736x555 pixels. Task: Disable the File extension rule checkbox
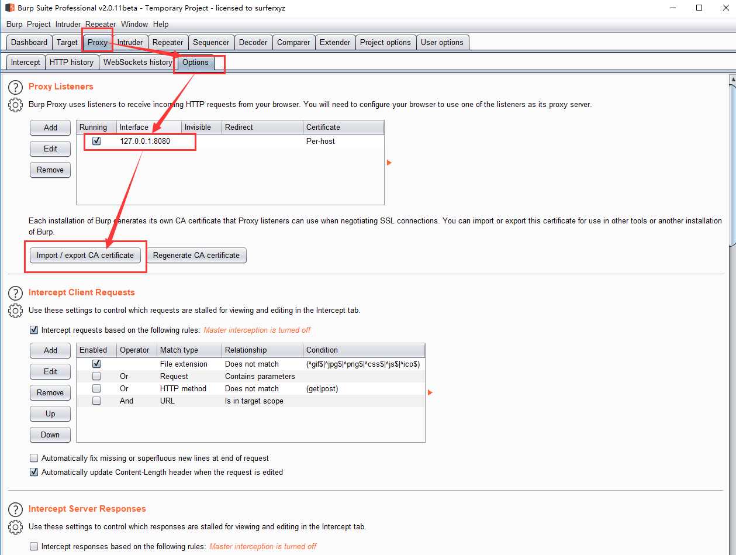96,364
